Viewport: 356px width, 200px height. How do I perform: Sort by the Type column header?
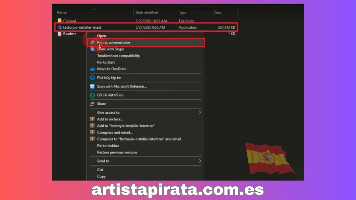(183, 12)
